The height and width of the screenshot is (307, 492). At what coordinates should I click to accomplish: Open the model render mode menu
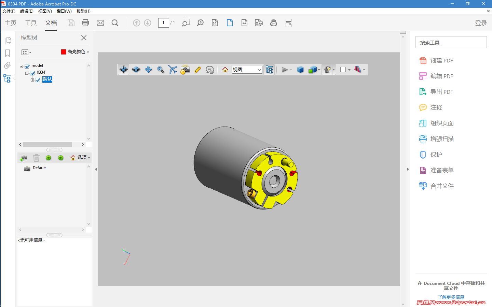[314, 70]
